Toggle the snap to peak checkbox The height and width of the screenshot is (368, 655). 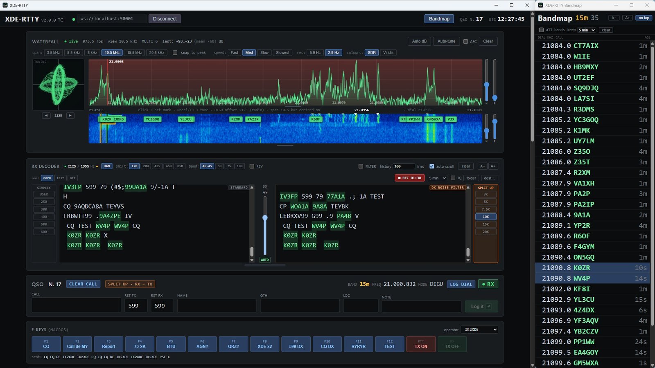(x=175, y=53)
